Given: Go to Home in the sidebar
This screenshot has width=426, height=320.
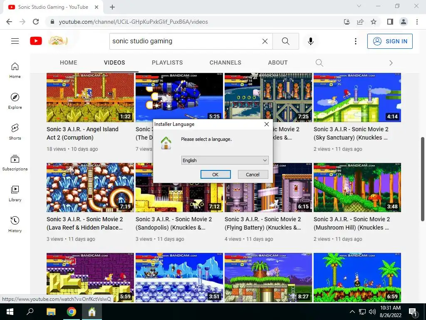Looking at the screenshot, I should pyautogui.click(x=15, y=70).
